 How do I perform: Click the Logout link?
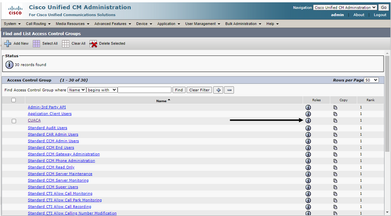pyautogui.click(x=380, y=15)
